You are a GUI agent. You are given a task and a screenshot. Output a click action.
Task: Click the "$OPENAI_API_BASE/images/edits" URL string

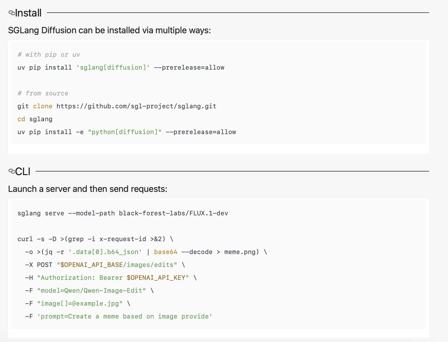click(117, 265)
